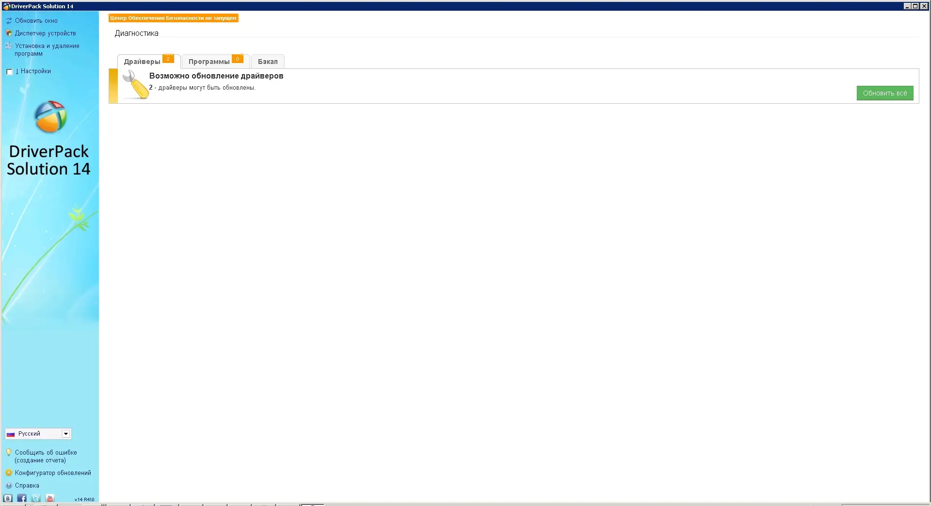Click the Диагностика heading
The image size is (931, 506).
pyautogui.click(x=137, y=33)
